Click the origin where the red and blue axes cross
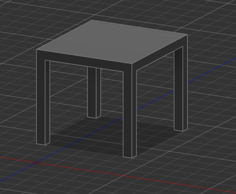Image resolution: width=236 pixels, height=194 pixels. tap(36, 163)
